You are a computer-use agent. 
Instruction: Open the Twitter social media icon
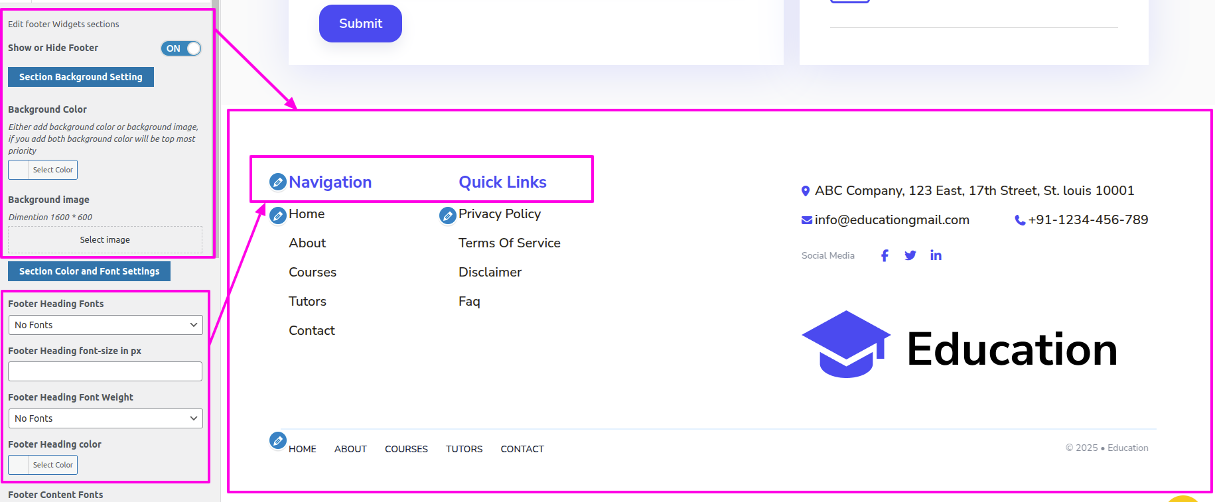pyautogui.click(x=910, y=255)
